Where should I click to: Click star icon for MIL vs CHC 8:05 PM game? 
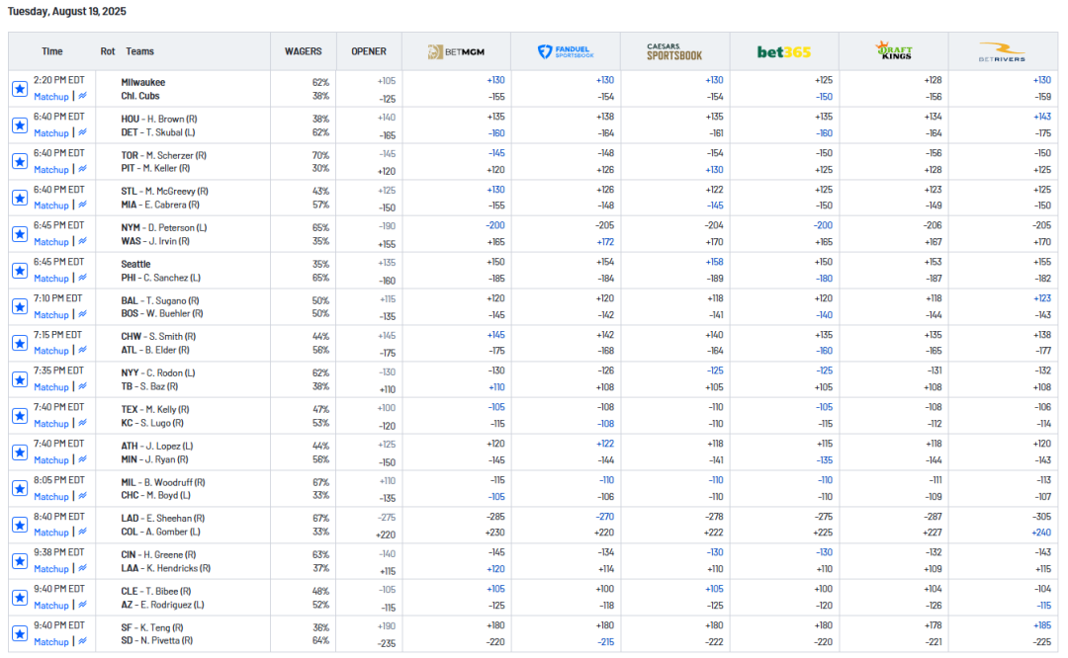tap(20, 489)
